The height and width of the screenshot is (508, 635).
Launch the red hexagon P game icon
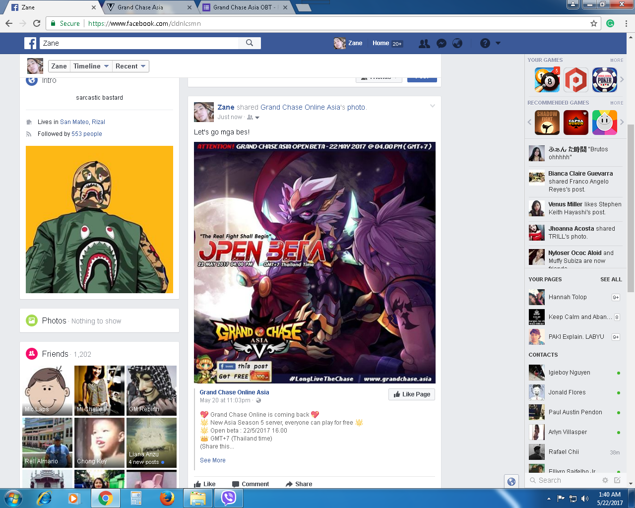tap(576, 80)
